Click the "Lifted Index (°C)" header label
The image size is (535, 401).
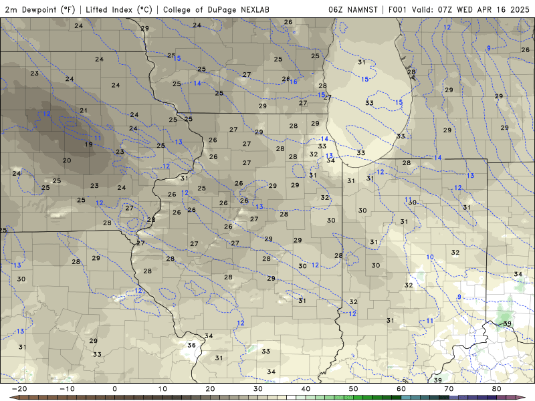point(119,9)
